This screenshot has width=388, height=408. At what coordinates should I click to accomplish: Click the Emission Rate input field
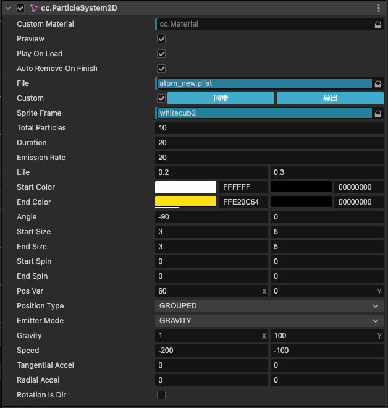click(269, 158)
